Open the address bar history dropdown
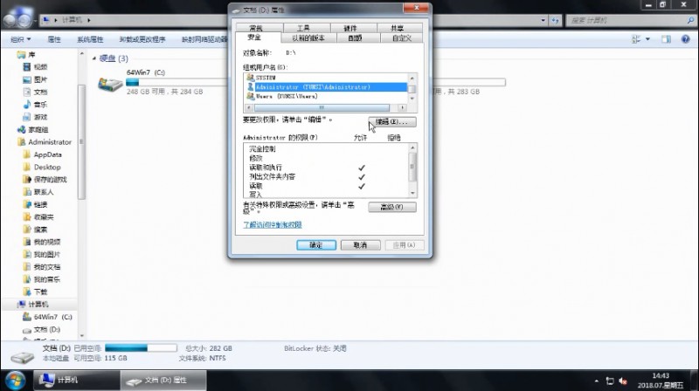Screen dimensions: 699x391 pyautogui.click(x=543, y=20)
